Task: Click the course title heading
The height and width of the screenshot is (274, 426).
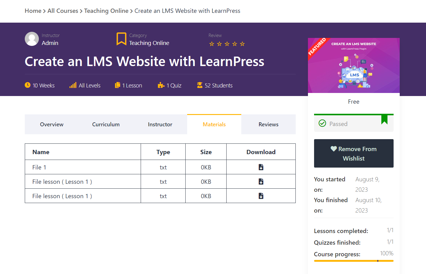Action: click(144, 61)
